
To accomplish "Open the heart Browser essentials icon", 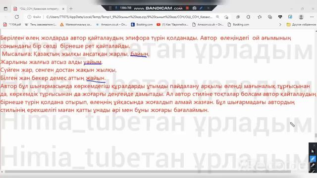I will click(280, 17).
